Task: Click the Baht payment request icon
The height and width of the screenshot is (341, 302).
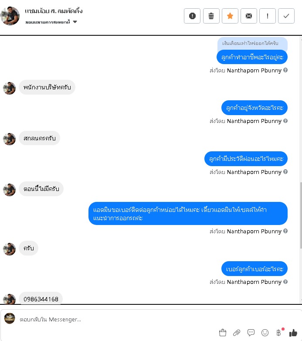Action: pos(279,333)
